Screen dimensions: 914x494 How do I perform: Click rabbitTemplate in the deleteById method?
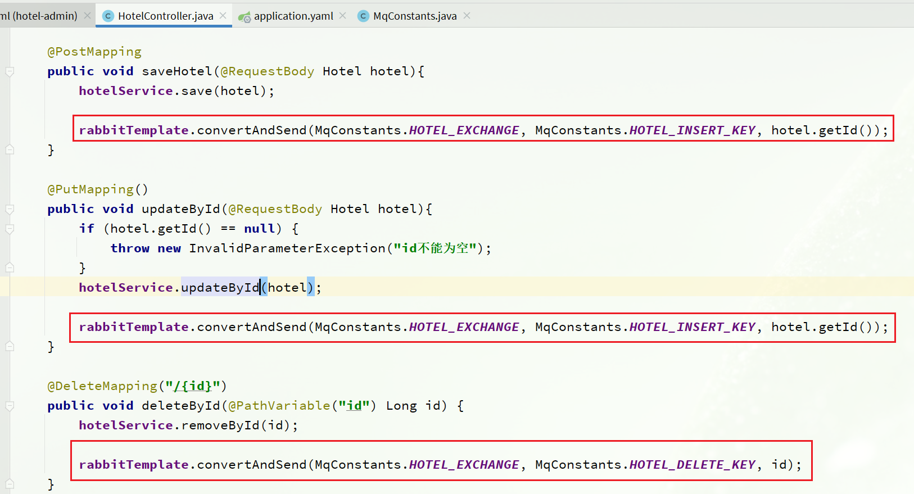click(x=134, y=465)
